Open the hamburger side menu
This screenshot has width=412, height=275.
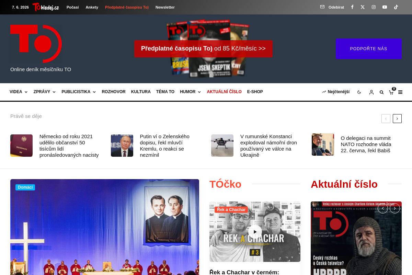coord(400,92)
